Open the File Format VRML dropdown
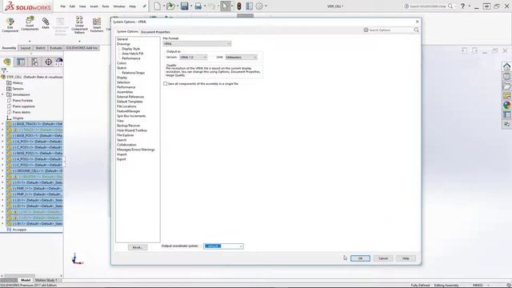Image resolution: width=512 pixels, height=288 pixels. click(x=198, y=43)
